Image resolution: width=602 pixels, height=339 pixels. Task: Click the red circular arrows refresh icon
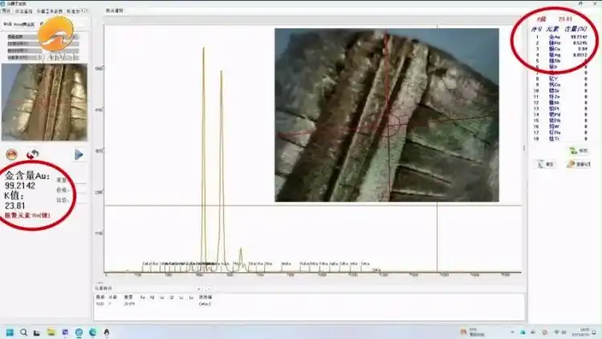coord(33,154)
